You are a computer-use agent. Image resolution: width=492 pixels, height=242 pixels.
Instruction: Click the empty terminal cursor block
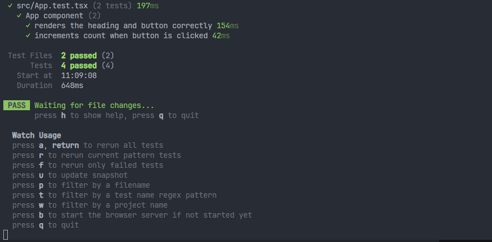(x=6, y=235)
